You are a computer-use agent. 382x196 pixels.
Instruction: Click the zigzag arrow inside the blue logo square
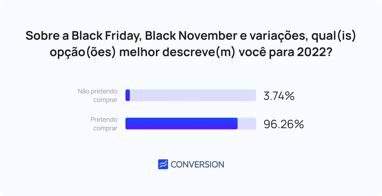pyautogui.click(x=163, y=164)
